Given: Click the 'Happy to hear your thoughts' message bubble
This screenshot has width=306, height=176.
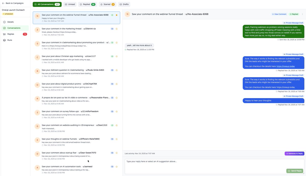Looking at the screenshot, I should click(x=273, y=101).
